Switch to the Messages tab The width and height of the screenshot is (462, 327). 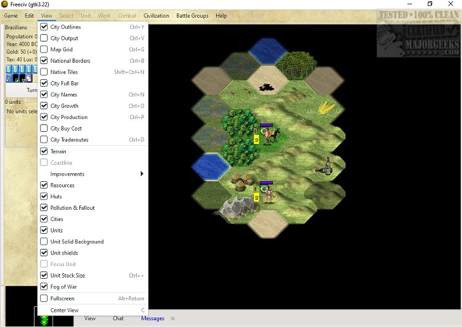[153, 318]
